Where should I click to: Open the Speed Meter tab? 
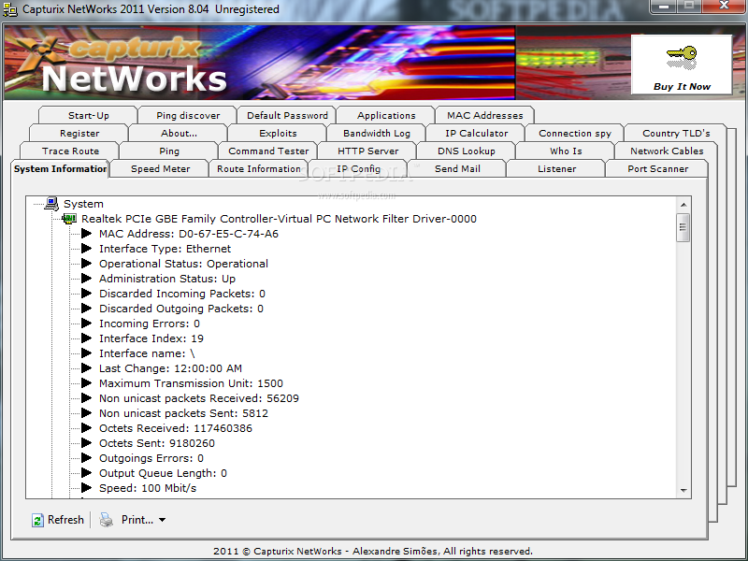click(x=160, y=169)
